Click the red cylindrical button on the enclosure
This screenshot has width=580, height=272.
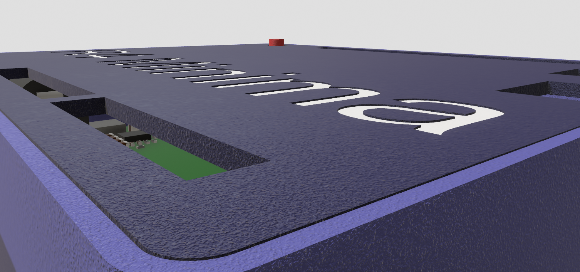[x=276, y=42]
